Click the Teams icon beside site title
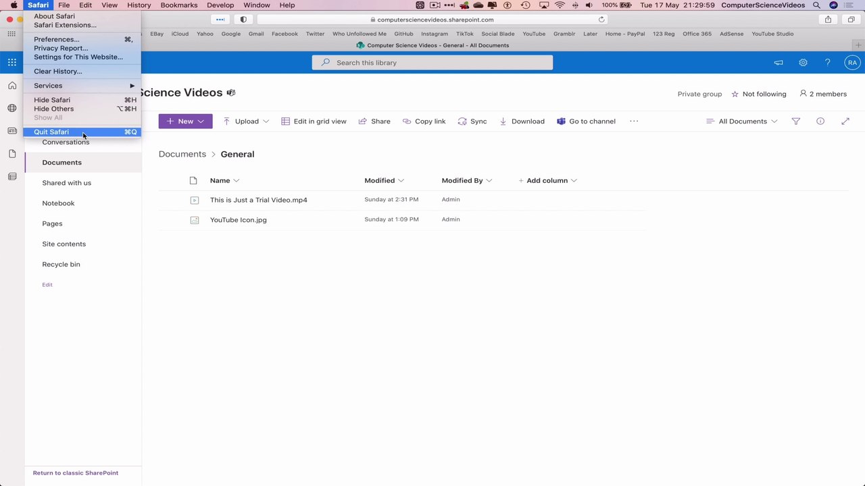Viewport: 865px width, 486px height. click(231, 92)
